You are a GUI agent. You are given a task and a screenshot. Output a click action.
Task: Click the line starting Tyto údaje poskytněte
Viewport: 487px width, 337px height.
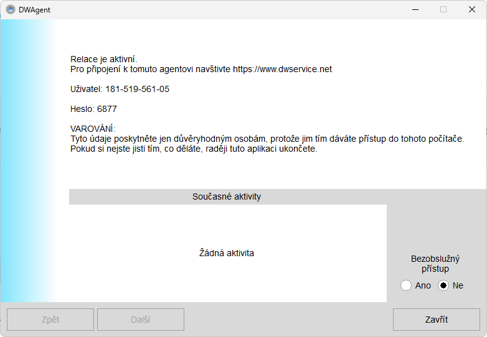pos(267,139)
